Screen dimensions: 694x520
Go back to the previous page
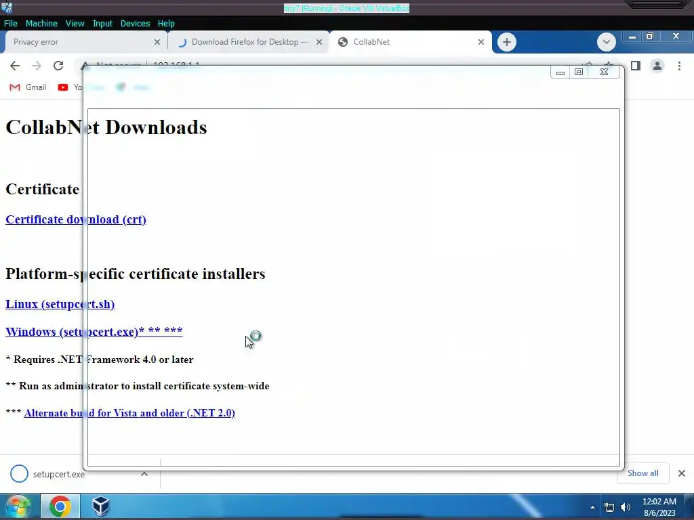click(15, 66)
